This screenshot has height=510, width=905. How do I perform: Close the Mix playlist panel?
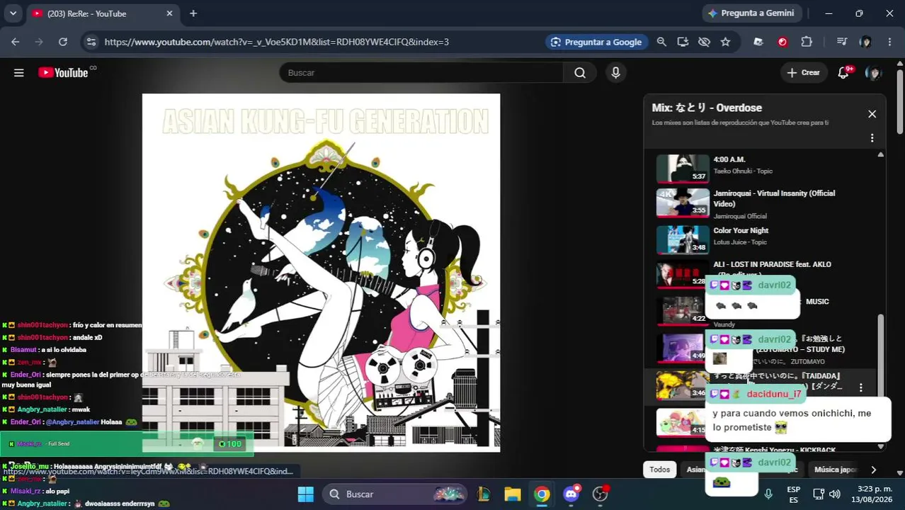[872, 114]
